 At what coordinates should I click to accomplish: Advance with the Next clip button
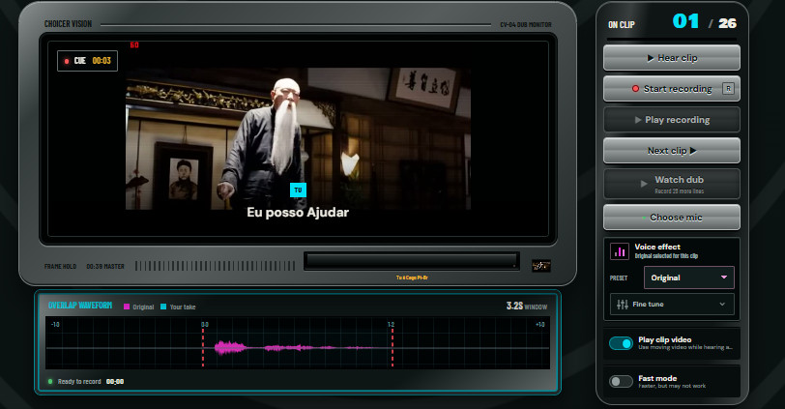671,151
